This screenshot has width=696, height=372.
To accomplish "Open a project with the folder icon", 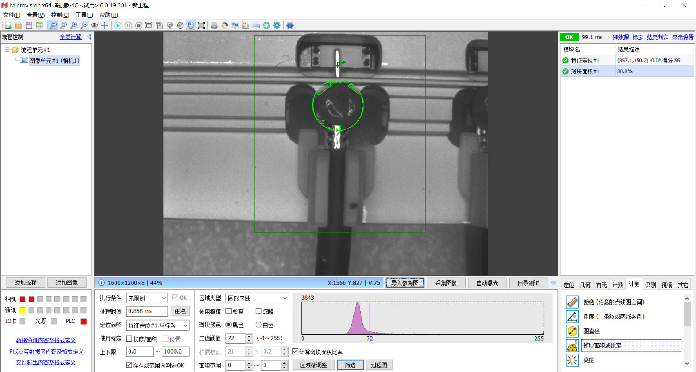I will (x=18, y=25).
